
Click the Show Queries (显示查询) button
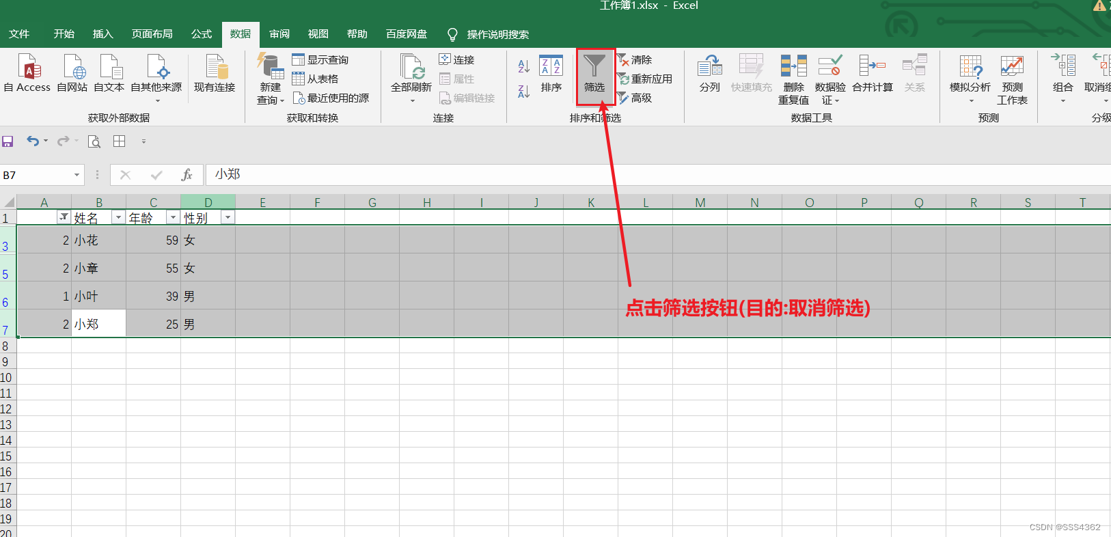(x=320, y=59)
